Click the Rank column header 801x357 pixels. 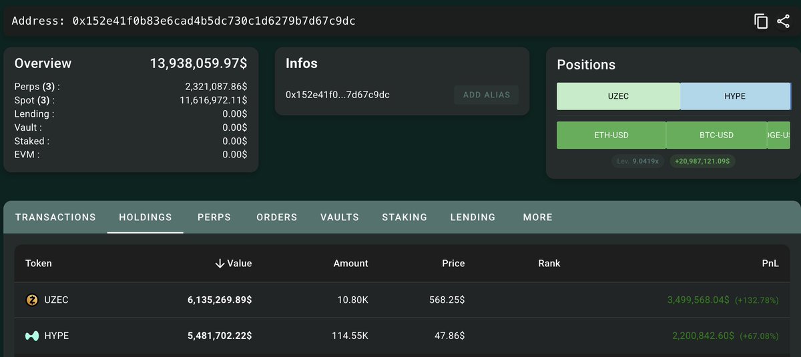pyautogui.click(x=549, y=264)
